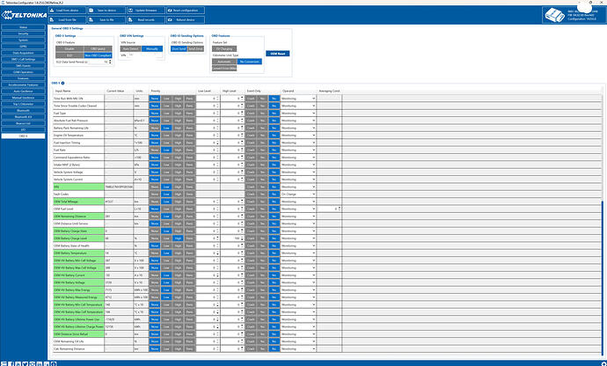
Task: Select Auto Detect as VIN Source
Action: pos(131,48)
